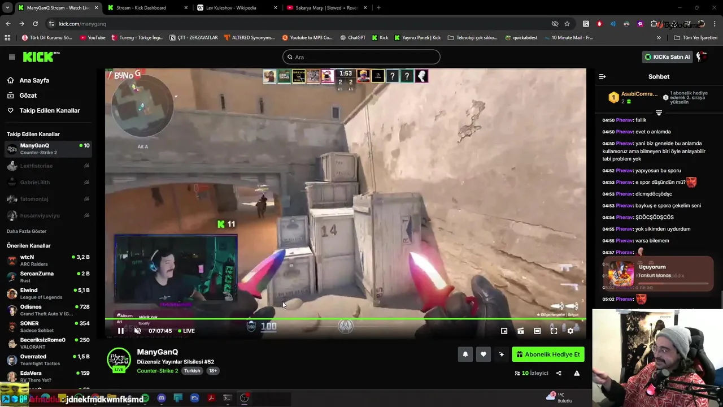Open ChatGPT bookmark
723x407 pixels.
[352, 38]
